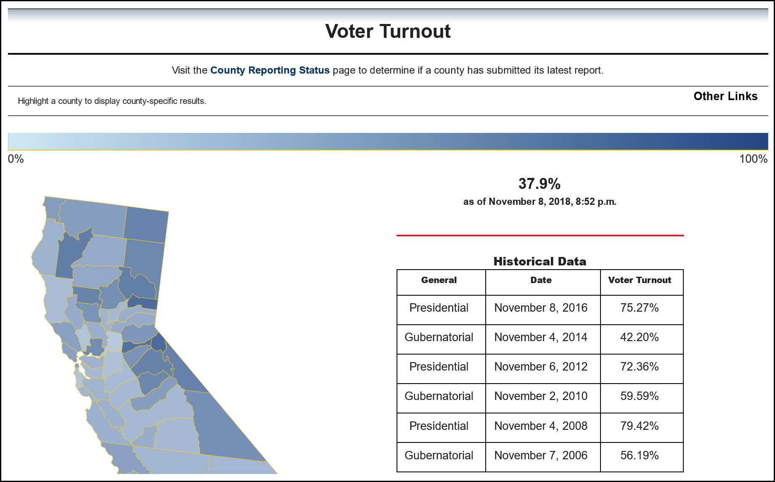Image resolution: width=775 pixels, height=482 pixels.
Task: Click the turnout color gradient legend bar
Action: [388, 141]
